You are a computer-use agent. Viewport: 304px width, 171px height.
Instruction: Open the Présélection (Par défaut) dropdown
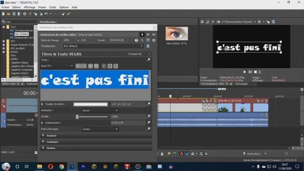click(x=104, y=46)
